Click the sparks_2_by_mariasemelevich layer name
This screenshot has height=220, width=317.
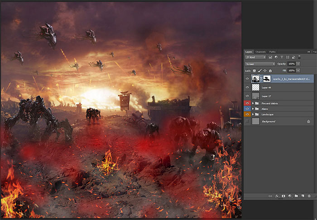(x=291, y=79)
